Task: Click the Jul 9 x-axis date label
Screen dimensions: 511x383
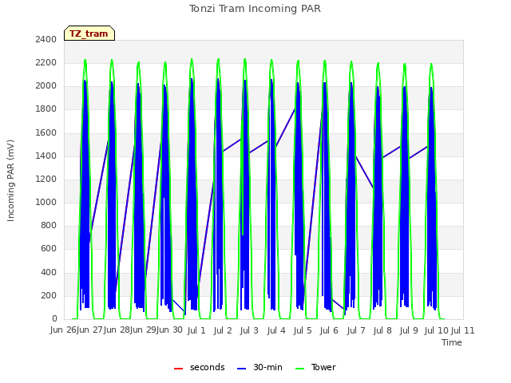Action: point(409,330)
